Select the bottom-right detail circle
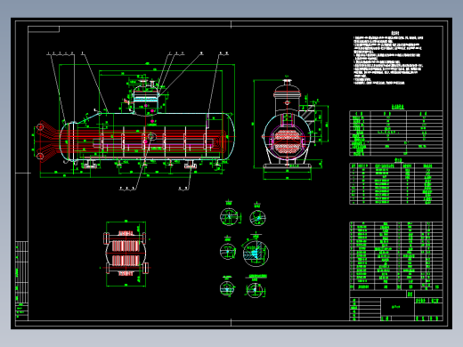This screenshot has height=347, width=463. pyautogui.click(x=255, y=290)
